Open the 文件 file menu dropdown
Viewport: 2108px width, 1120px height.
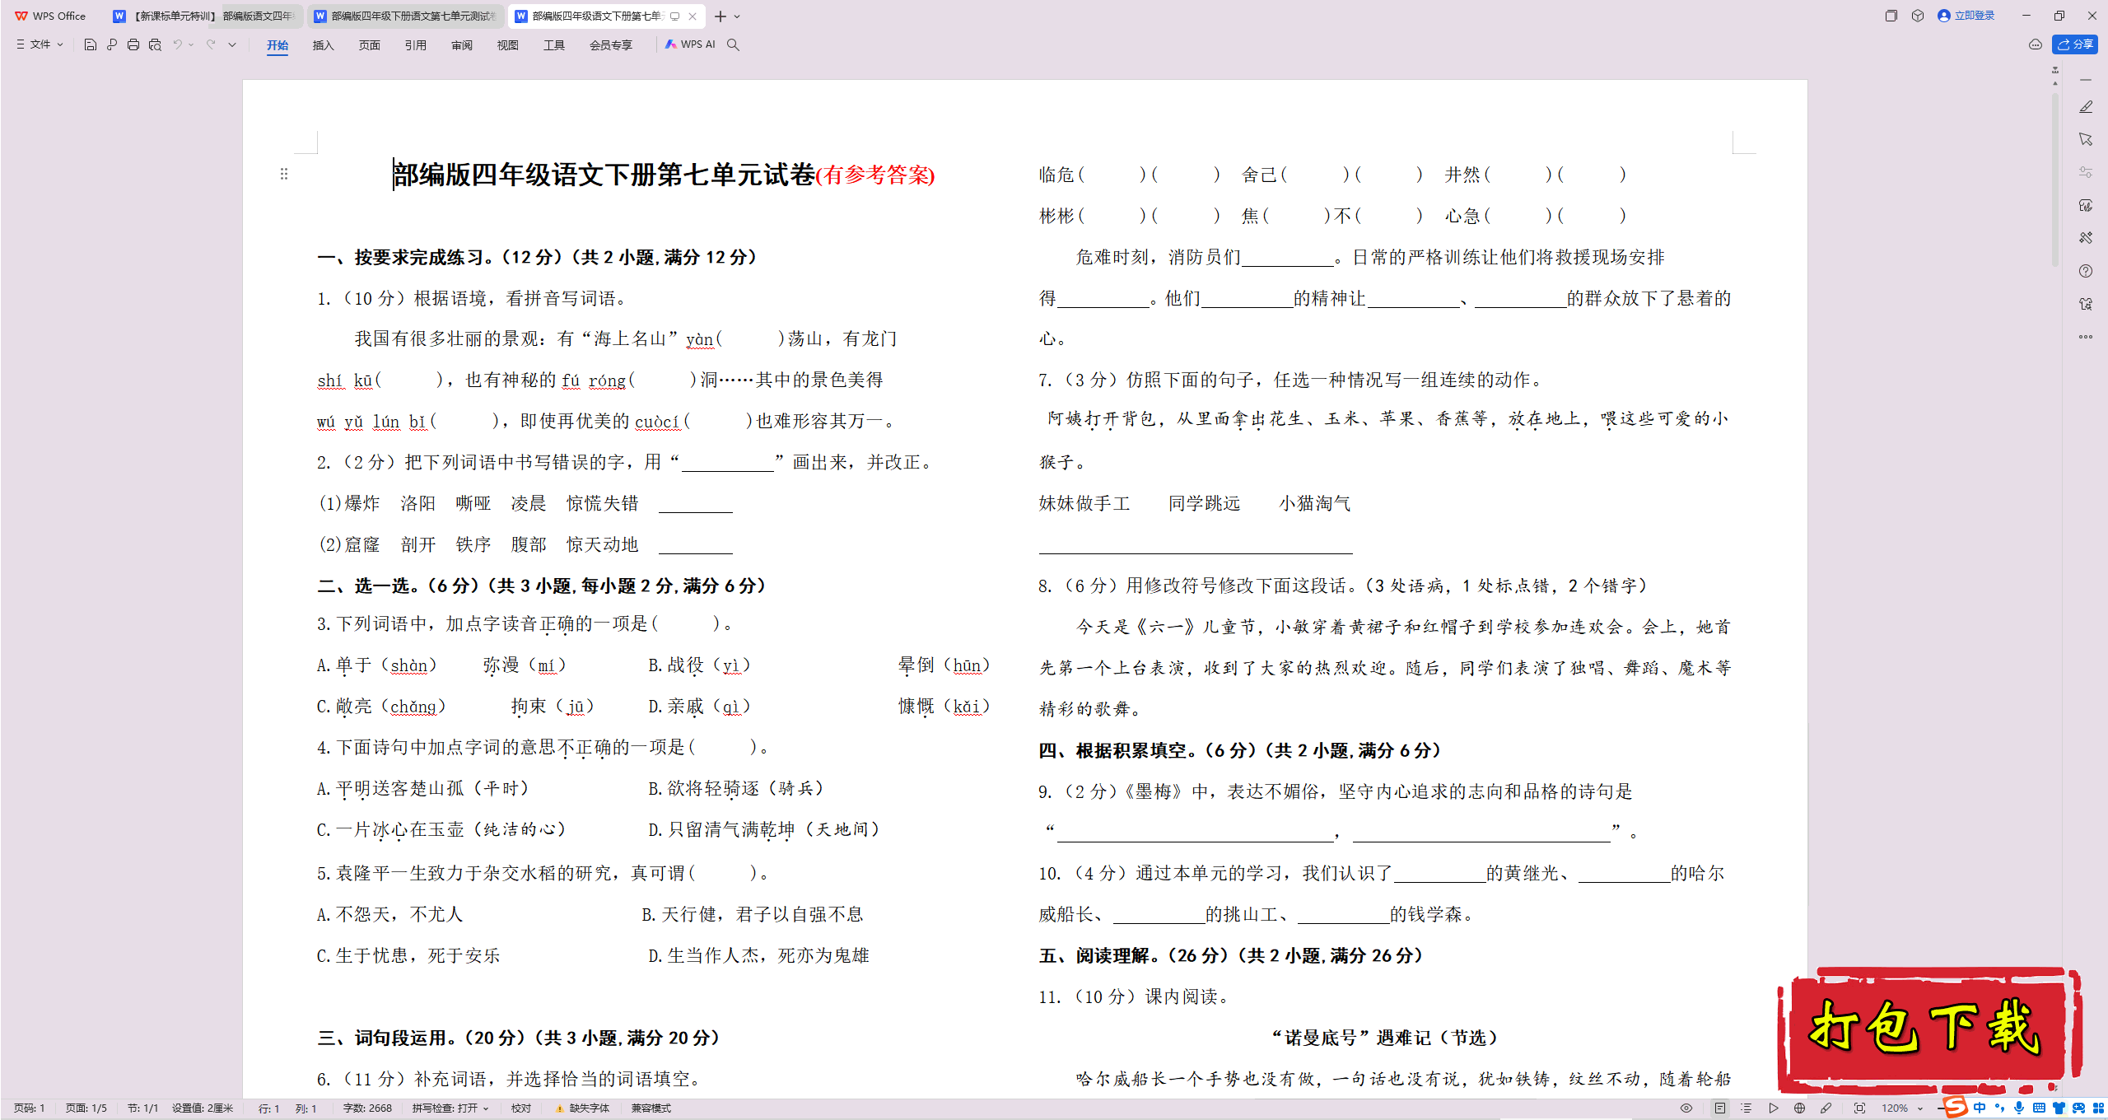click(40, 44)
